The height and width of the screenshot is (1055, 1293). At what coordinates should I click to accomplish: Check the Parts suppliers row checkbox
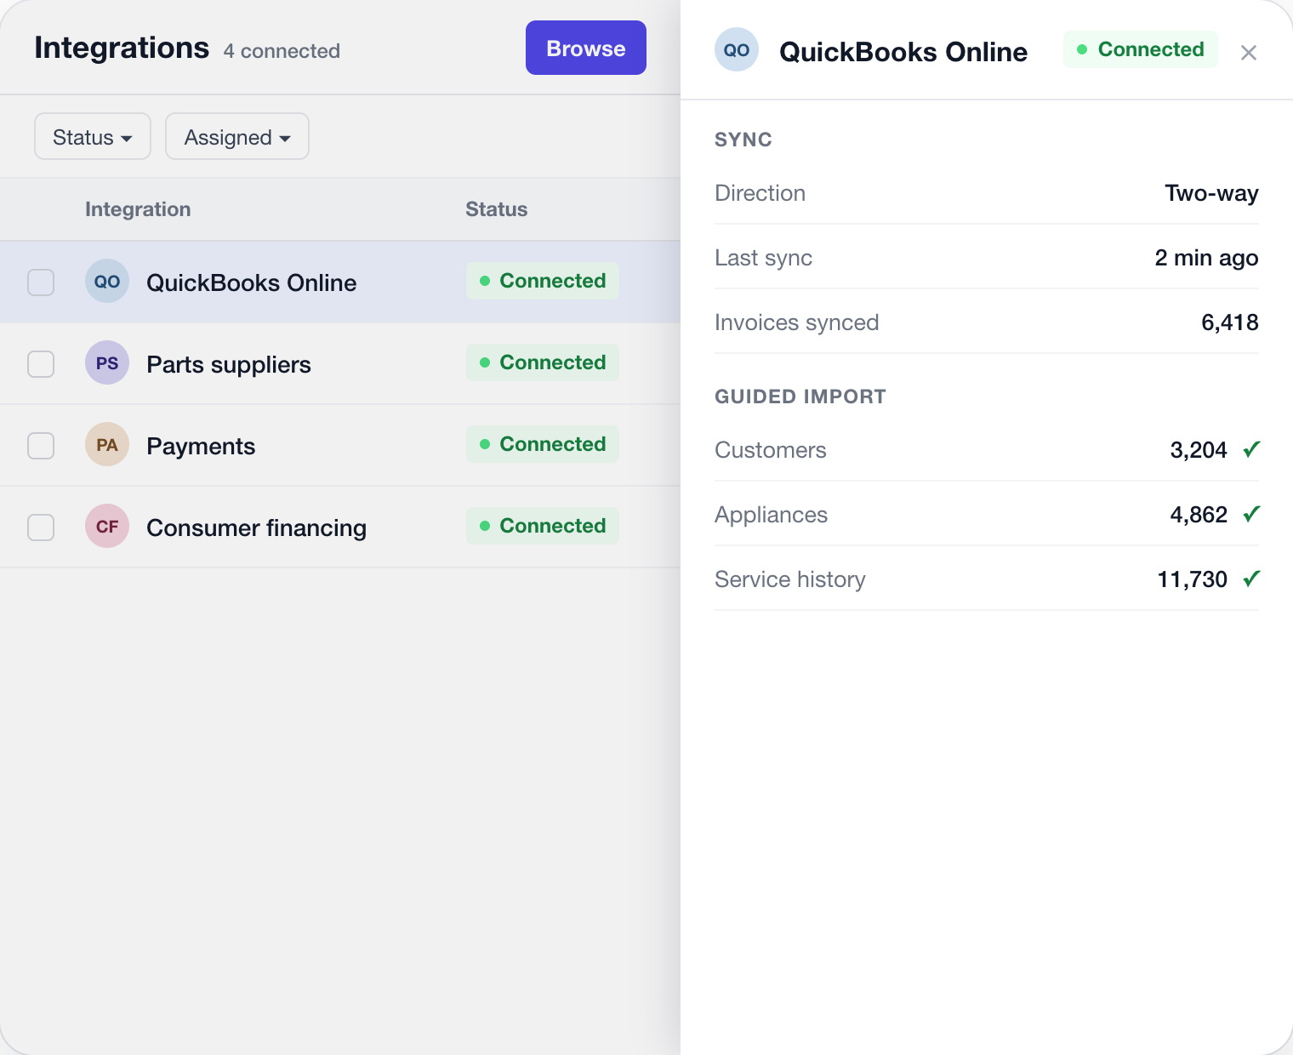tap(41, 364)
